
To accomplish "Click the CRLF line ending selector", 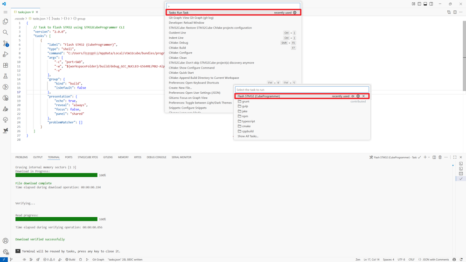I will [411, 259].
